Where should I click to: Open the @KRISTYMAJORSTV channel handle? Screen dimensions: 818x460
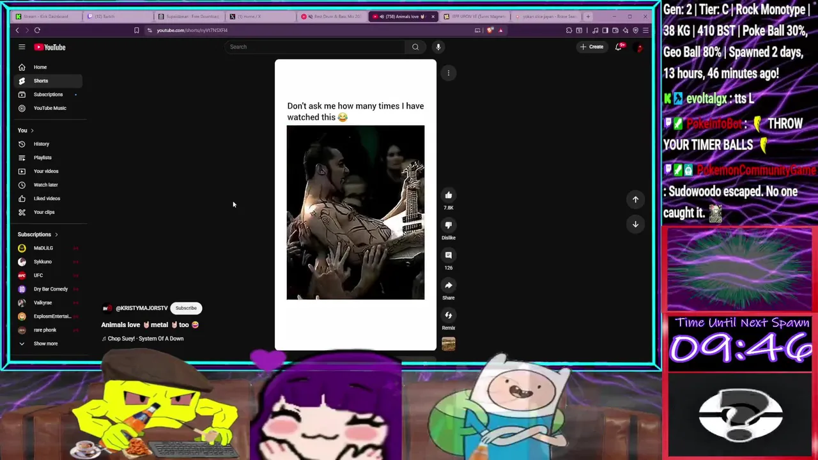point(141,308)
